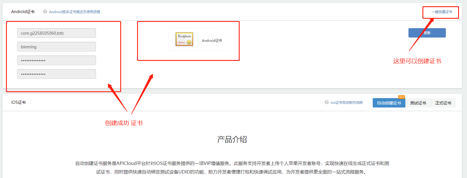This screenshot has height=178, width=467.
Task: Click the 产品介绍 heading
Action: (x=232, y=139)
